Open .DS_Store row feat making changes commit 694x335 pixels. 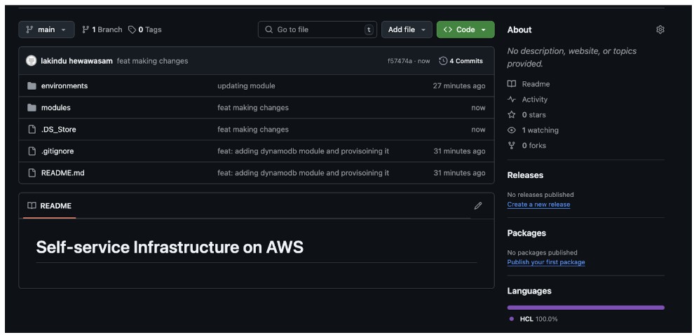[x=253, y=129]
